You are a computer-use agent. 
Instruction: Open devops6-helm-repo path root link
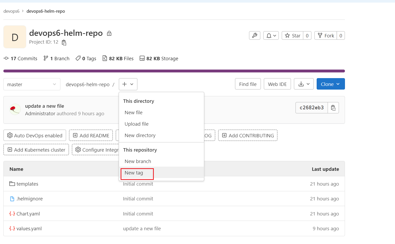coord(88,84)
